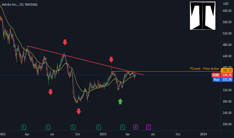Click the 600.00 price axis label

[x=227, y=11]
